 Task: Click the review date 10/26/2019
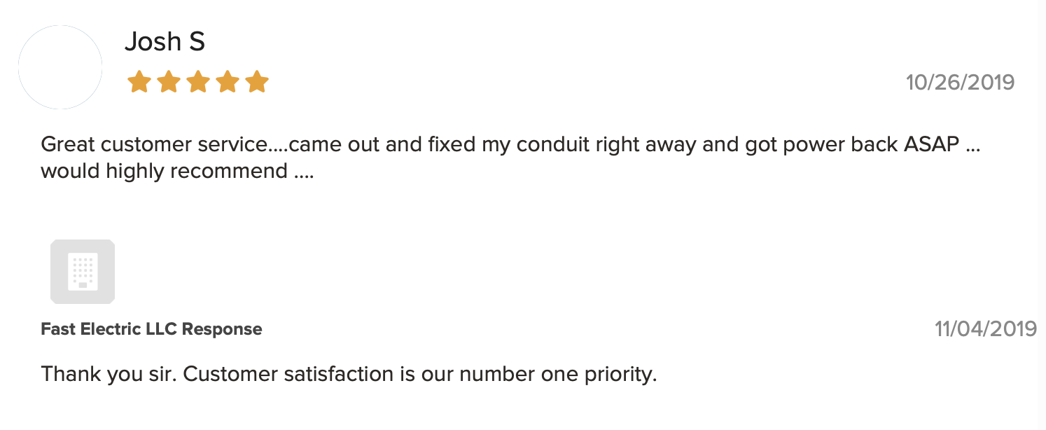coord(960,83)
